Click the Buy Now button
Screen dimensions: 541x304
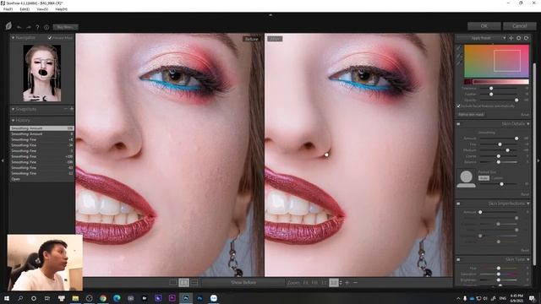pos(65,27)
